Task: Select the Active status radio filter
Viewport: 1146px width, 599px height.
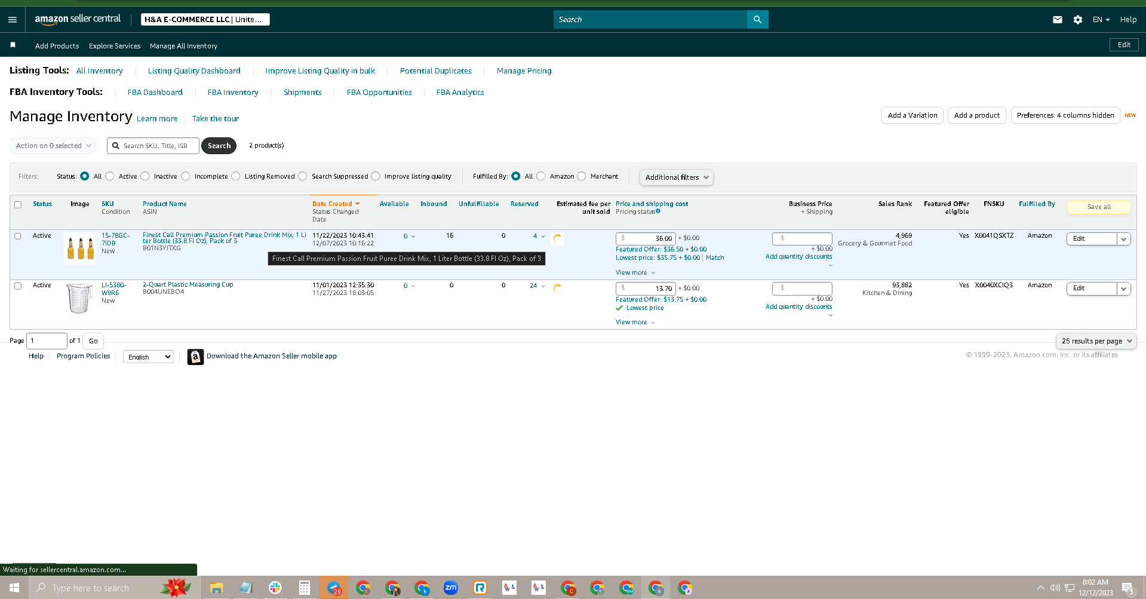Action: [x=110, y=176]
